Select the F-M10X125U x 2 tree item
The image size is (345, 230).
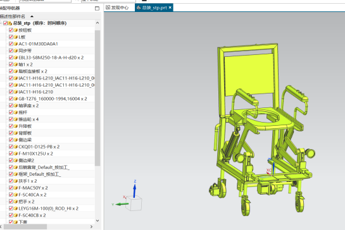35,154
